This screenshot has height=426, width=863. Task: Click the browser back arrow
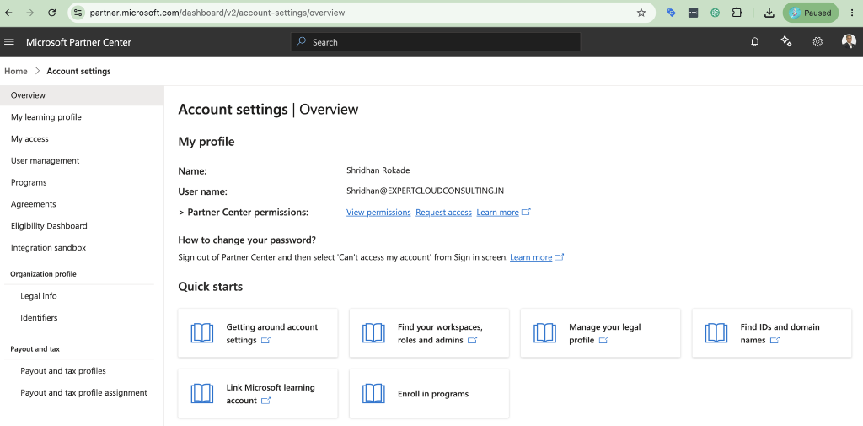8,13
